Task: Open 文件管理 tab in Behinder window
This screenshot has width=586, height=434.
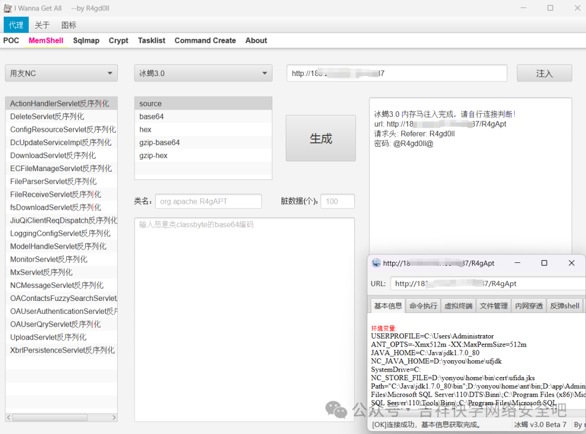Action: tap(493, 306)
